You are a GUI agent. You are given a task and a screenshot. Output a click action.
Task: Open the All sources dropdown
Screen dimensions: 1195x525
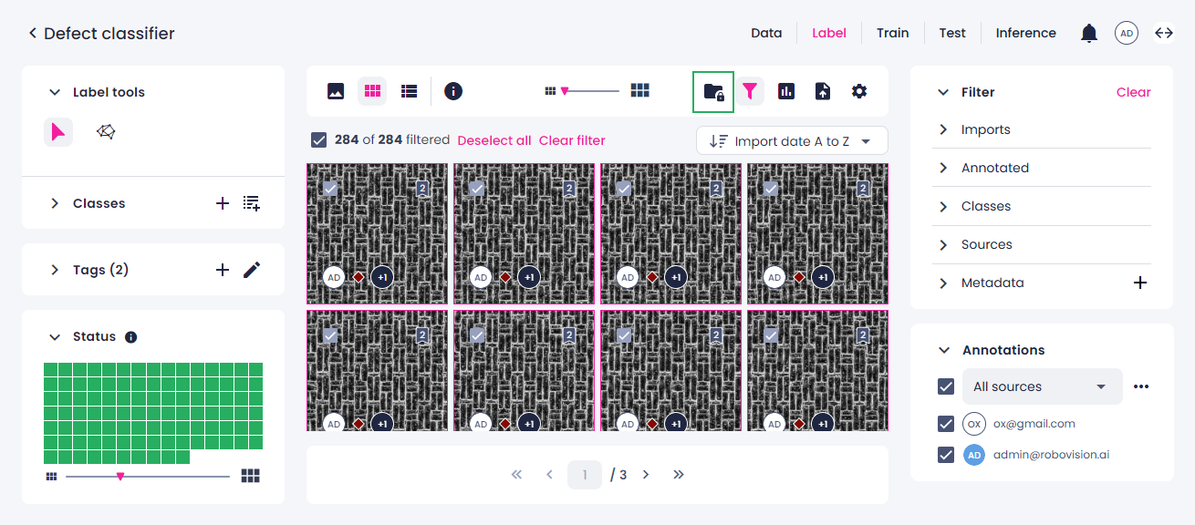1043,386
